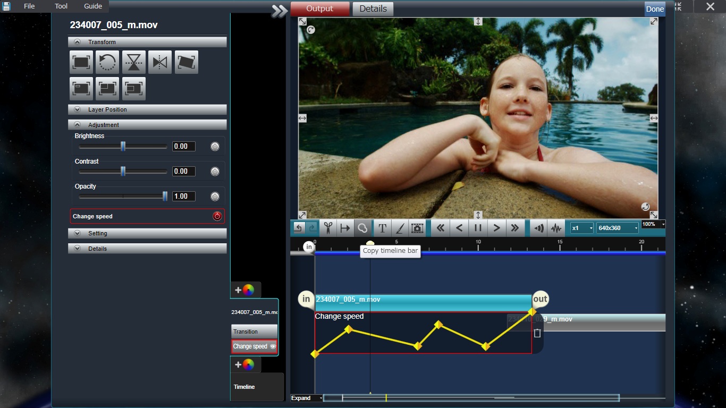The width and height of the screenshot is (726, 408).
Task: Step back one frame
Action: click(459, 228)
